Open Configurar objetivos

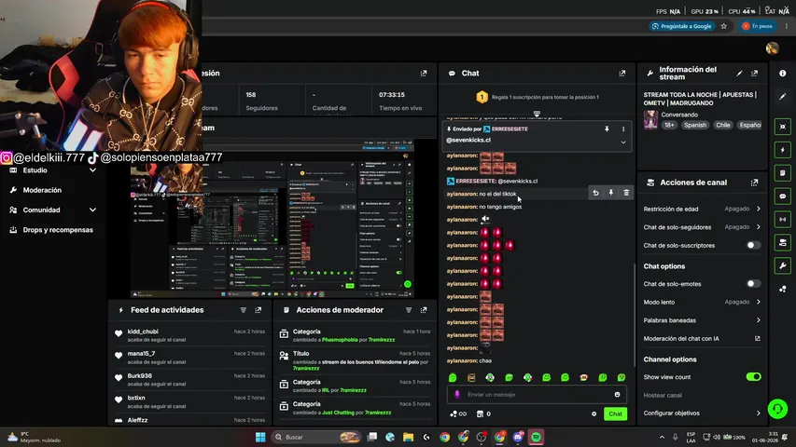point(702,413)
